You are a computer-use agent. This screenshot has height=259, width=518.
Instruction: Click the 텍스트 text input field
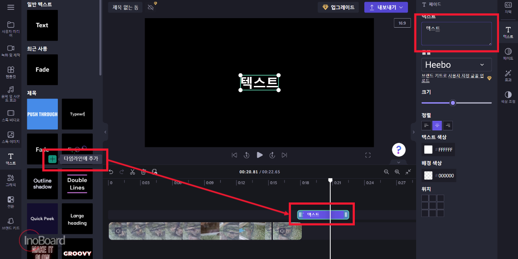click(x=456, y=34)
